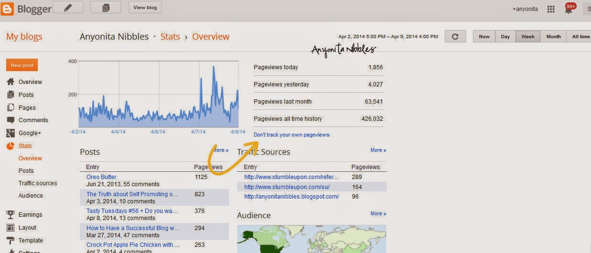Open Tasty Tuesdays #56 post

point(132,211)
